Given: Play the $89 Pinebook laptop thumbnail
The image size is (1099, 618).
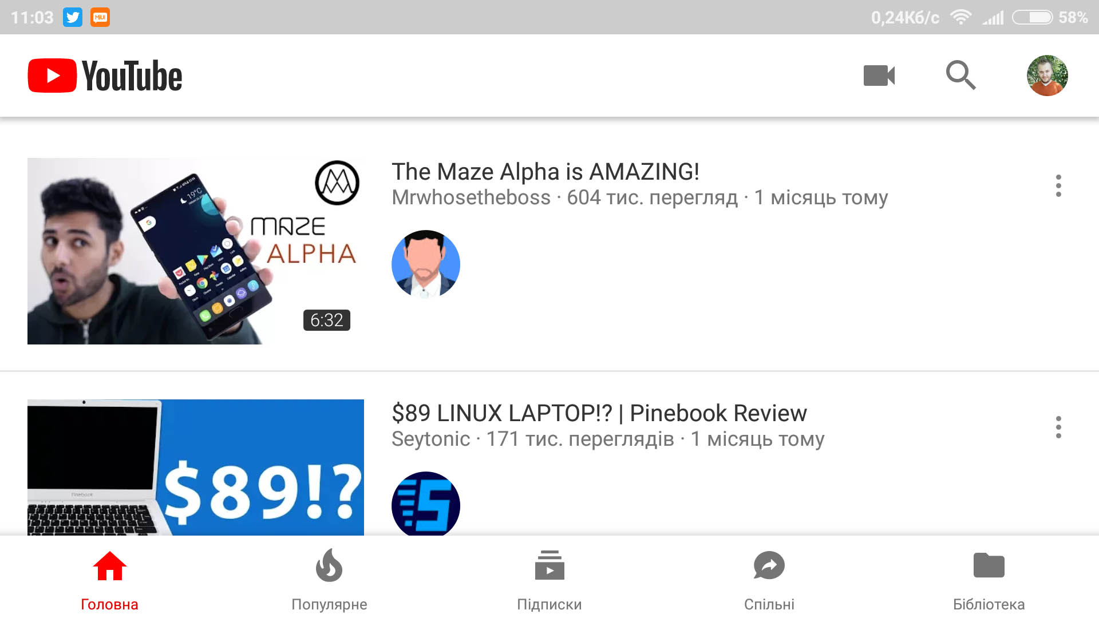Looking at the screenshot, I should click(196, 468).
